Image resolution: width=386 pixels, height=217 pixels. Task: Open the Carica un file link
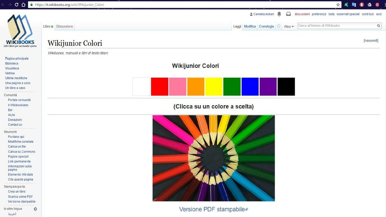tap(17, 147)
